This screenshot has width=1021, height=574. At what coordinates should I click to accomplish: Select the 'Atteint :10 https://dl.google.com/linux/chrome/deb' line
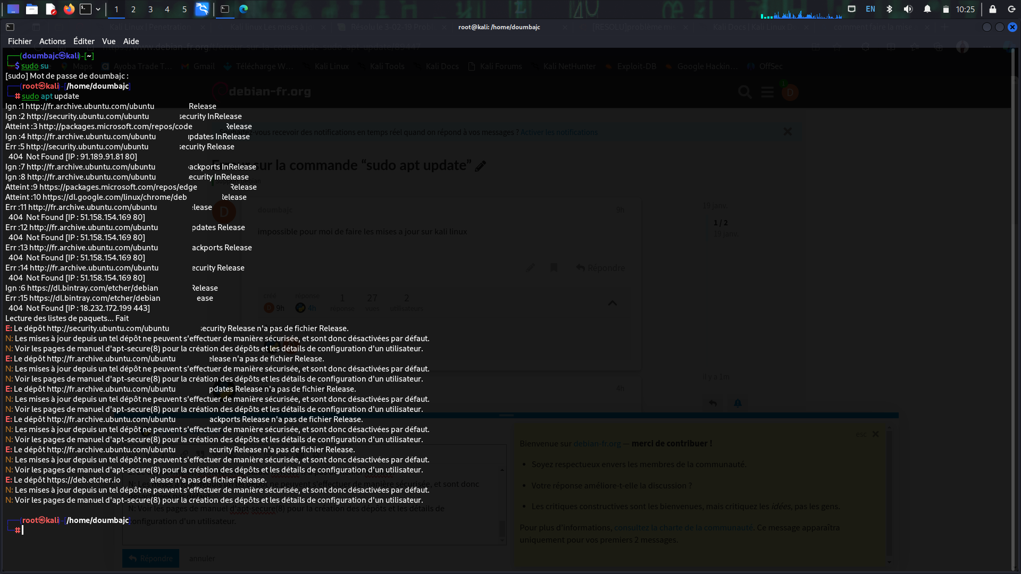pyautogui.click(x=126, y=197)
